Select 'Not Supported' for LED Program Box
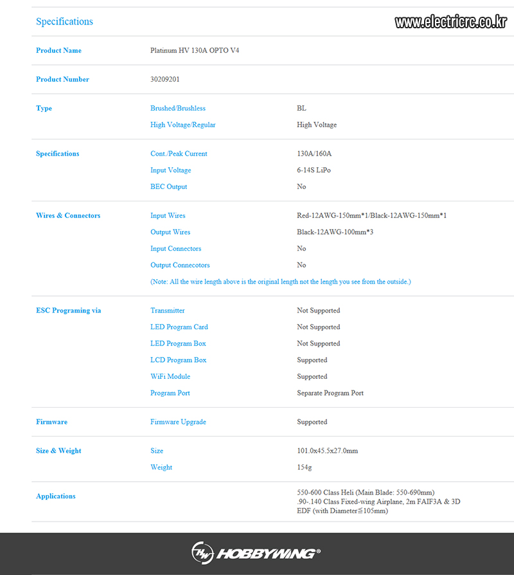This screenshot has height=575, width=514. (x=319, y=343)
